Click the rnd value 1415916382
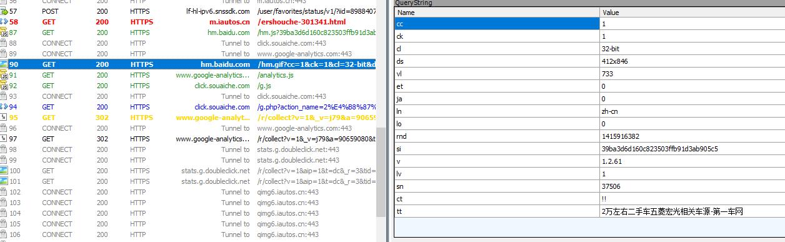Image resolution: width=785 pixels, height=242 pixels. [x=620, y=136]
